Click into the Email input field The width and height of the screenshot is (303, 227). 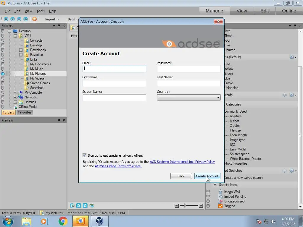[x=114, y=69]
